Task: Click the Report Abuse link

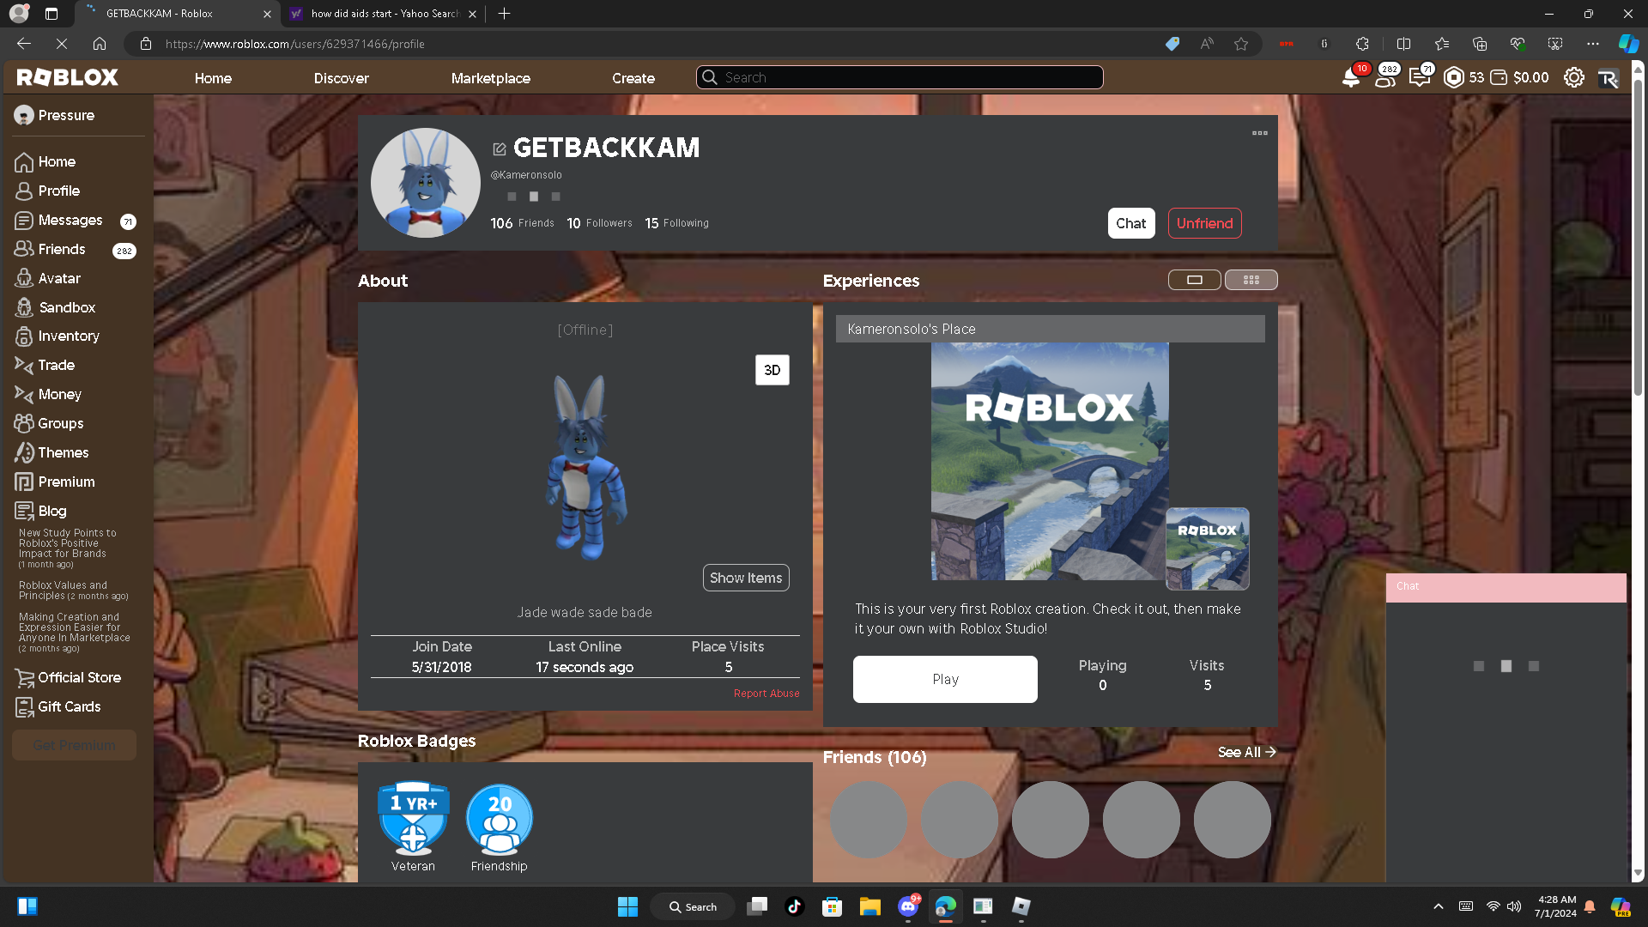Action: point(766,694)
